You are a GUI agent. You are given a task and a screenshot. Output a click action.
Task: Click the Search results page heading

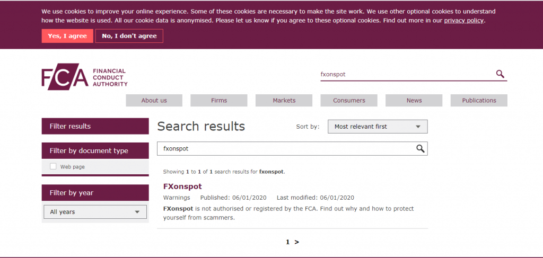[201, 126]
